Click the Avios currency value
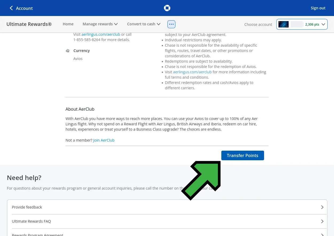Screen dimensions: 334x236 78,59
